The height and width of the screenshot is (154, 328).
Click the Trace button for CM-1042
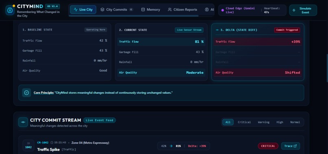pos(291,146)
